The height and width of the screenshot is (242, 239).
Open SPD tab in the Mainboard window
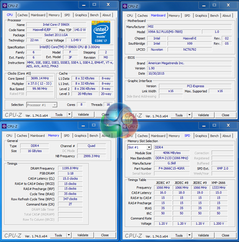187,15
